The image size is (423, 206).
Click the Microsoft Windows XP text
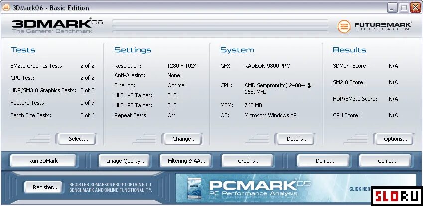271,115
